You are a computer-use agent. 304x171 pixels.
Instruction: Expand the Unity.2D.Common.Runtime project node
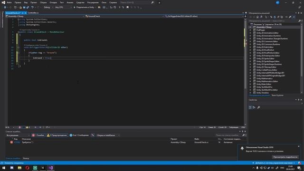[250, 44]
